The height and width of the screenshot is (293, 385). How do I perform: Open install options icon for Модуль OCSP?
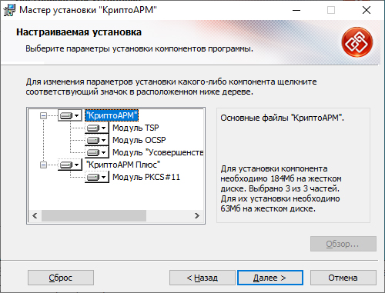click(97, 140)
